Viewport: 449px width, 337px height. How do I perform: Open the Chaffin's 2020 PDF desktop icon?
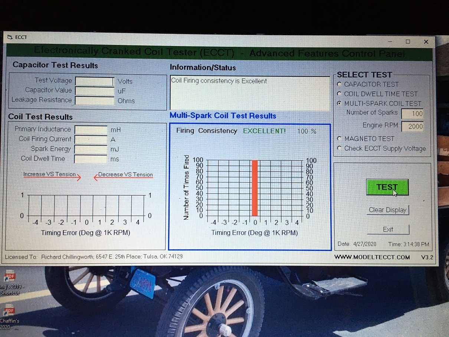[x=9, y=311]
